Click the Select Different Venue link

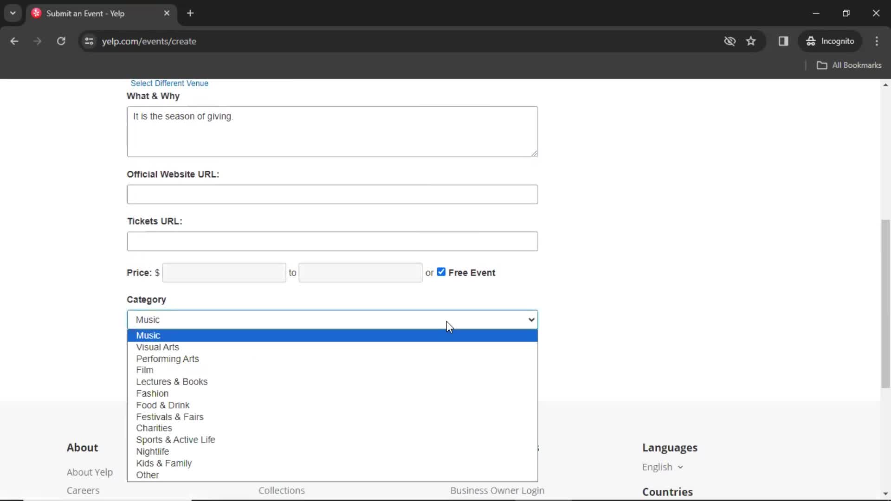click(169, 83)
